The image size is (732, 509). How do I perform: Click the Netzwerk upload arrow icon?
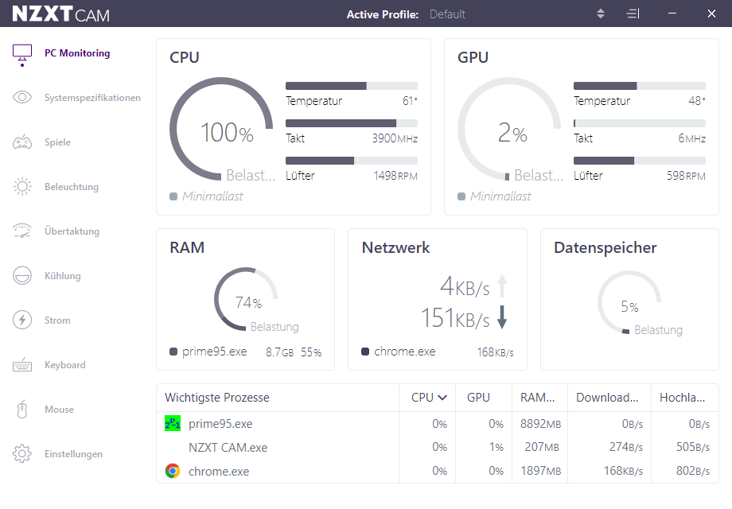[502, 286]
